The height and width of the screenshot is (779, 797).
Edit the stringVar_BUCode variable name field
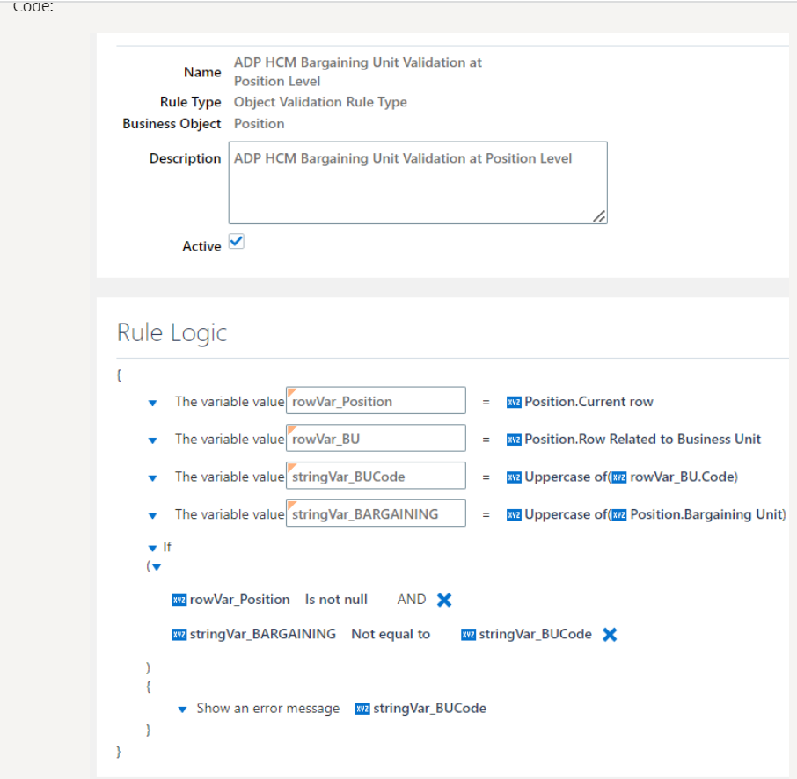pos(376,476)
